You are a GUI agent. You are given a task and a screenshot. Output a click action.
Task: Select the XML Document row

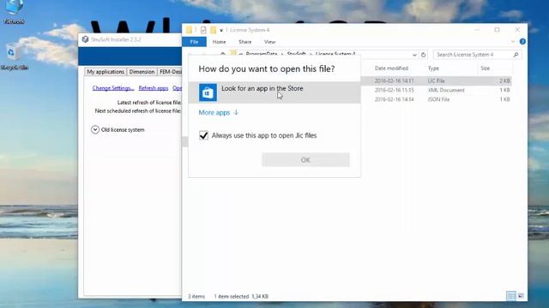(x=436, y=90)
